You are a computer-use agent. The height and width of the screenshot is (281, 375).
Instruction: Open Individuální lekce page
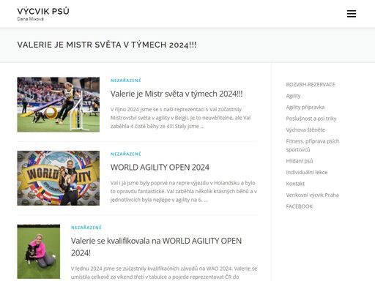[307, 172]
